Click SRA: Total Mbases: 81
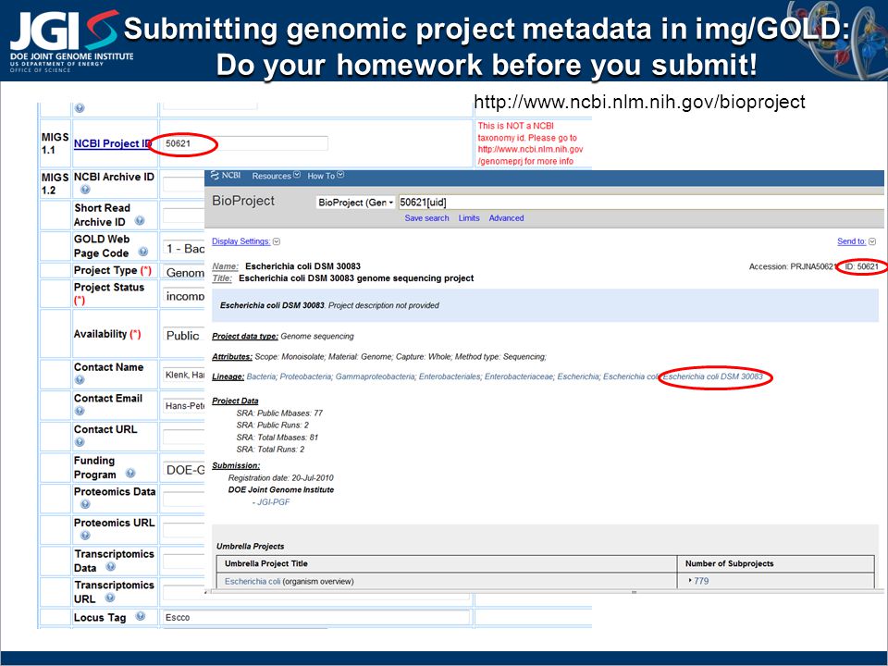The image size is (888, 666). point(277,438)
